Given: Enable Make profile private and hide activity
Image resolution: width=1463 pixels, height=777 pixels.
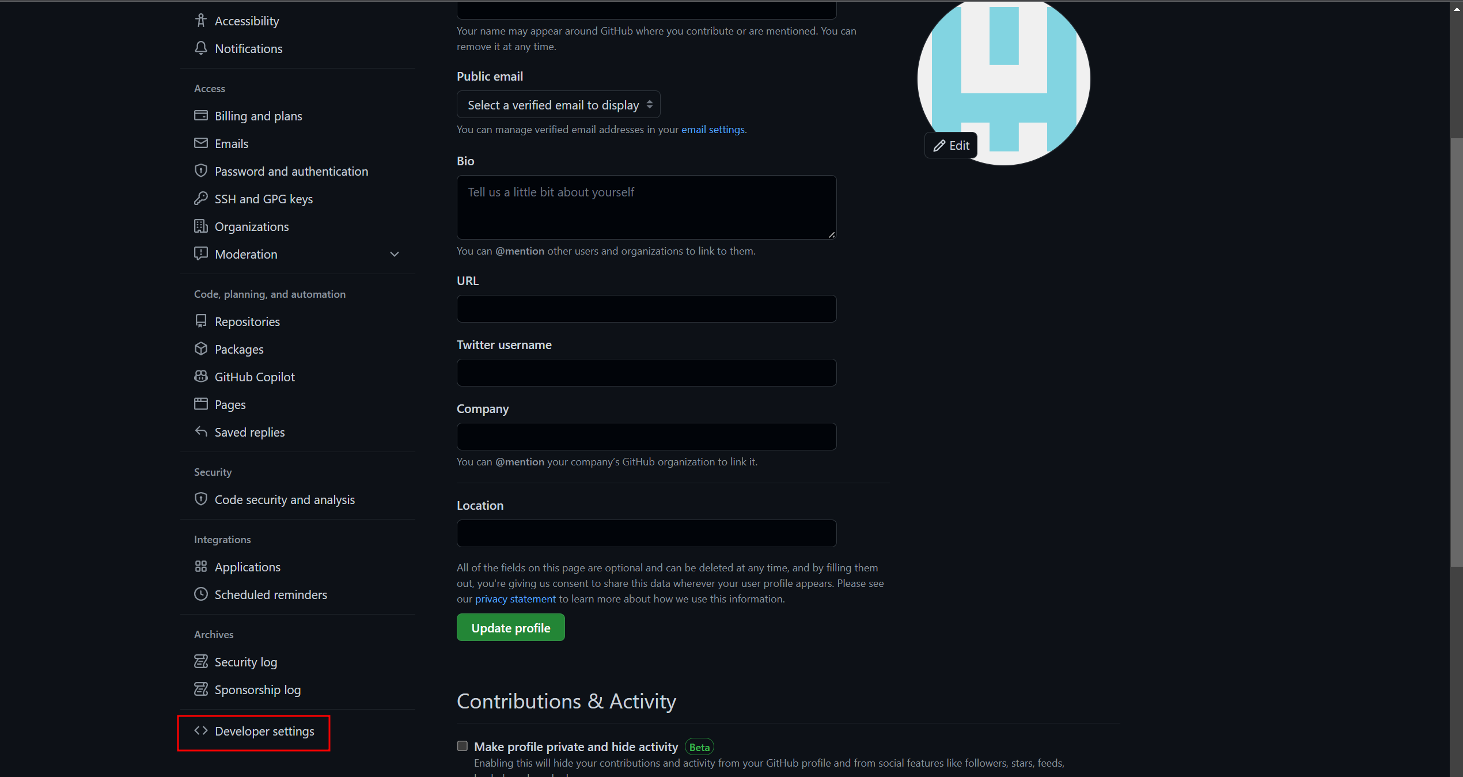Looking at the screenshot, I should (x=462, y=746).
